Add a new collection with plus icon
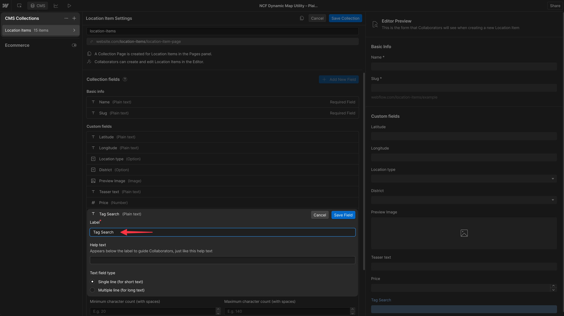 pyautogui.click(x=74, y=18)
